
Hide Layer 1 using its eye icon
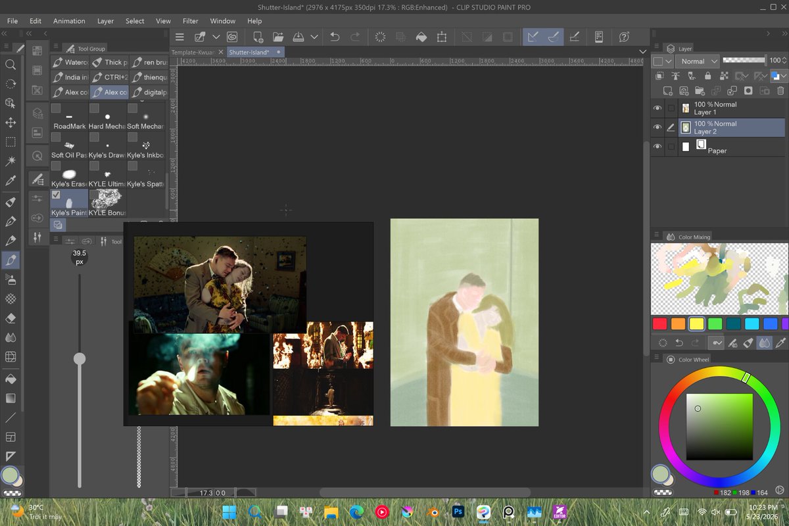(657, 108)
